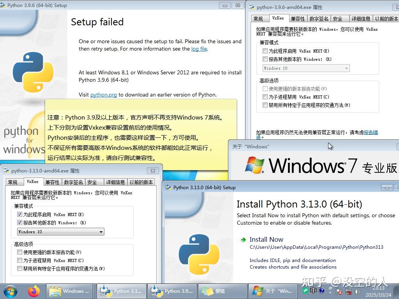
Task: Check 禁用所有特定于应用程序的变通方法 in 3.9.6 properties
Action: coord(265,105)
